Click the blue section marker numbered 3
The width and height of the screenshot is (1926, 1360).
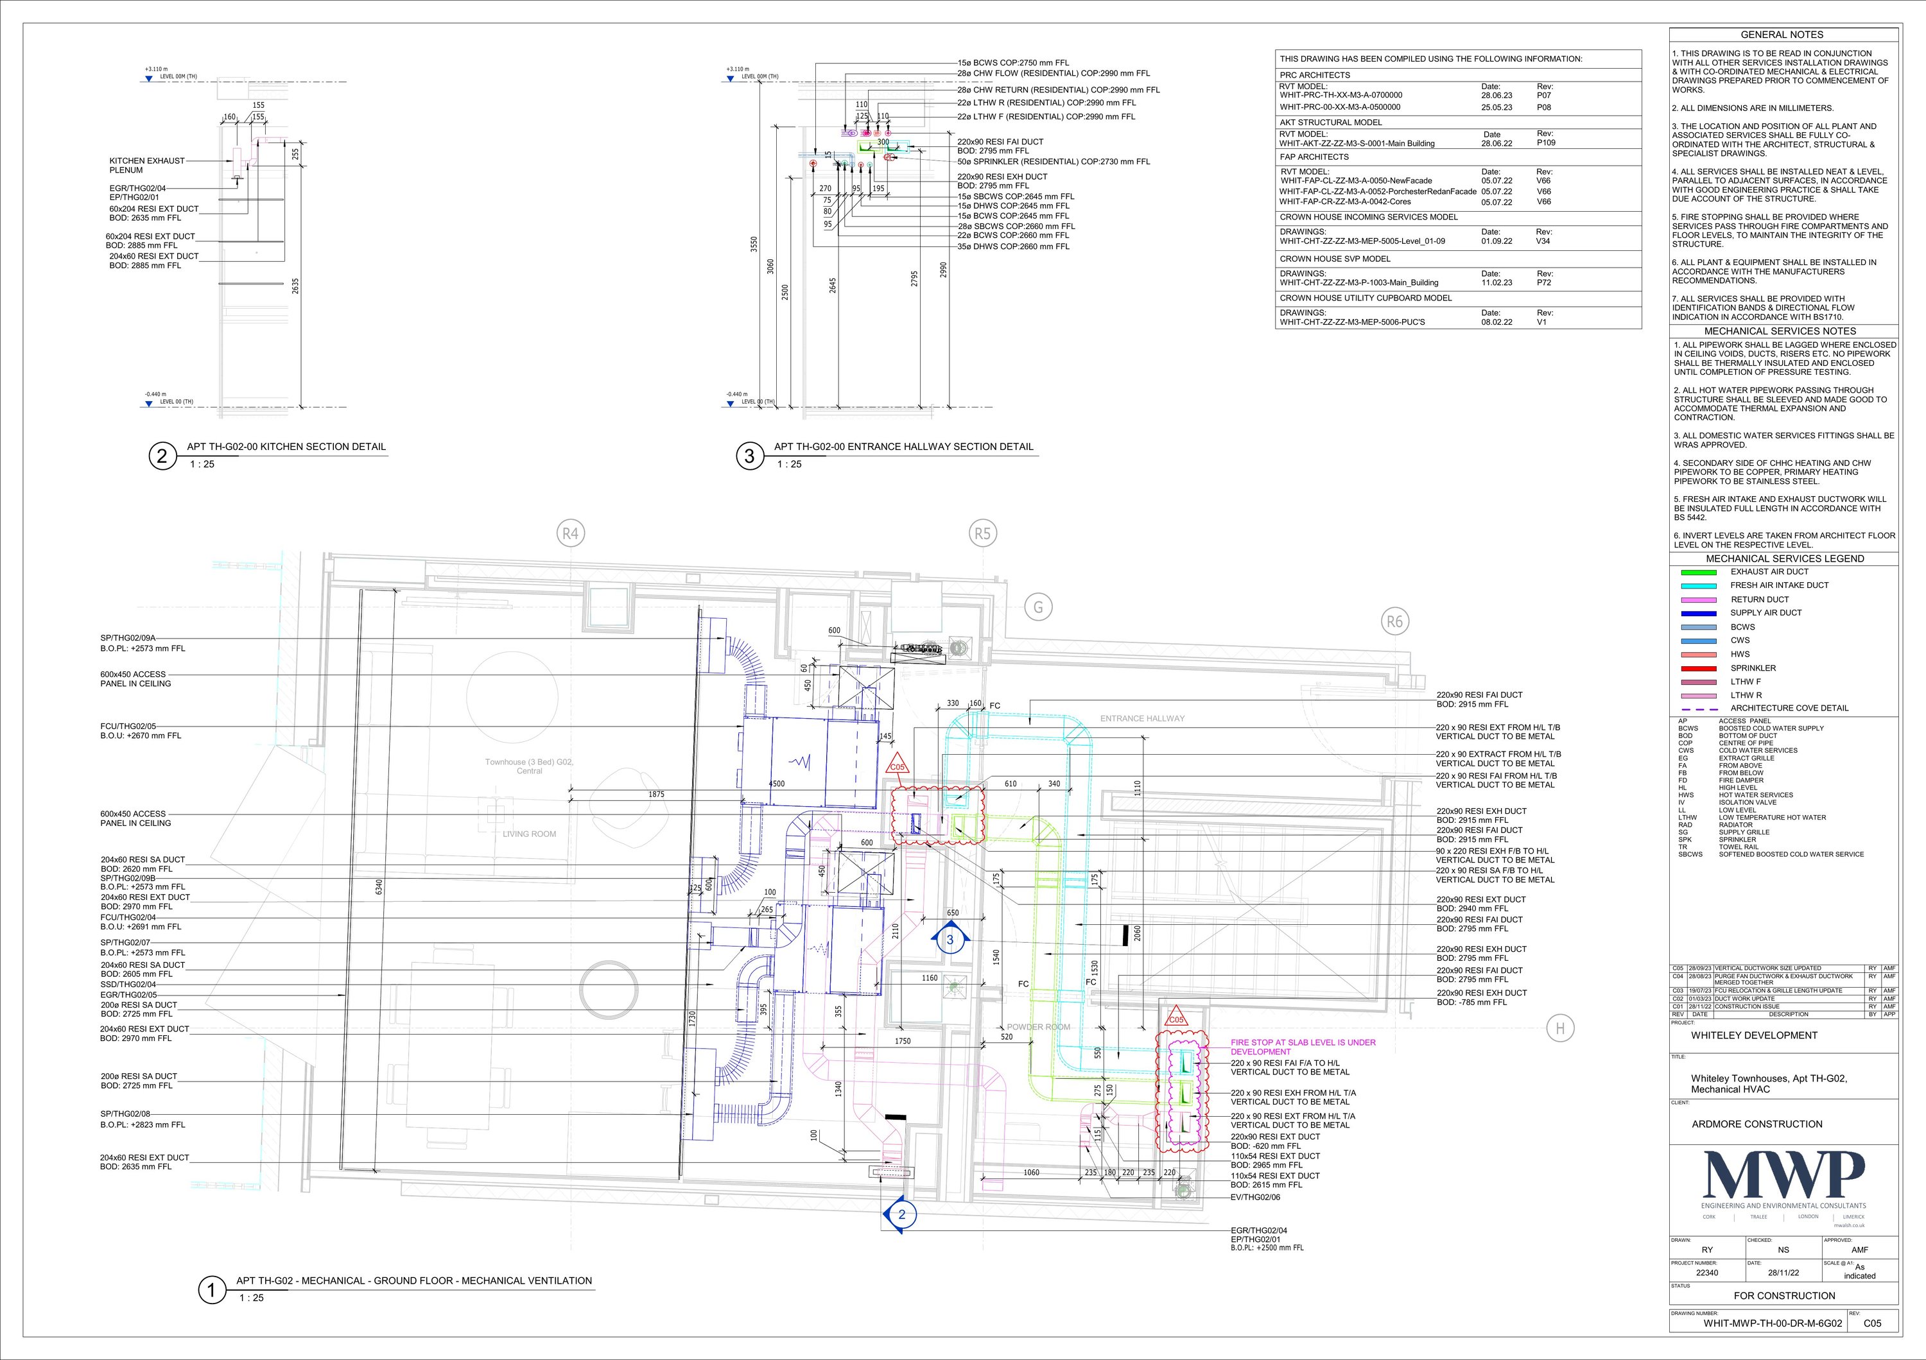[x=950, y=940]
